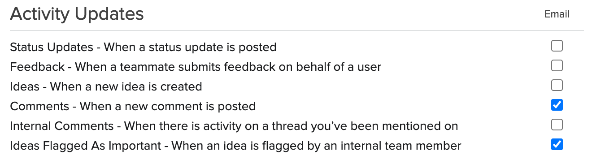This screenshot has height=164, width=592.
Task: Click the 'Internal Comments' row title
Action: [x=62, y=126]
